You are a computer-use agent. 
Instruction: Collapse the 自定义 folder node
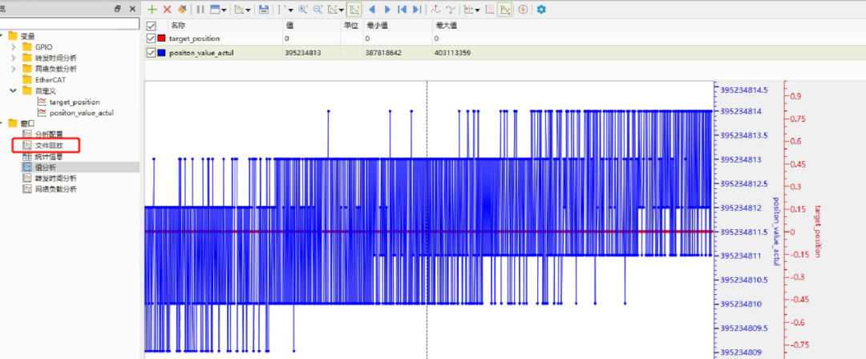14,91
